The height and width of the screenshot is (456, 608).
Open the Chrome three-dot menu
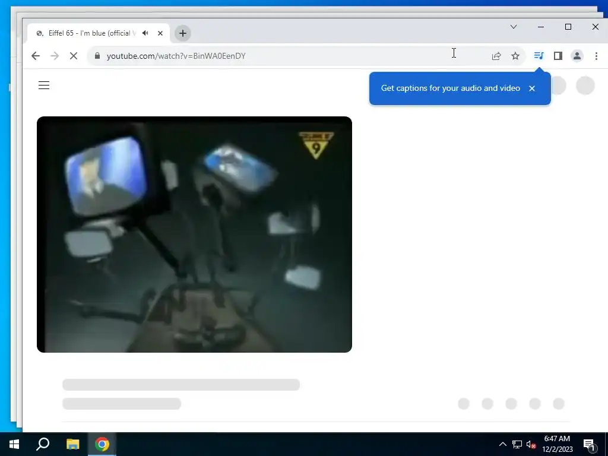(x=596, y=56)
